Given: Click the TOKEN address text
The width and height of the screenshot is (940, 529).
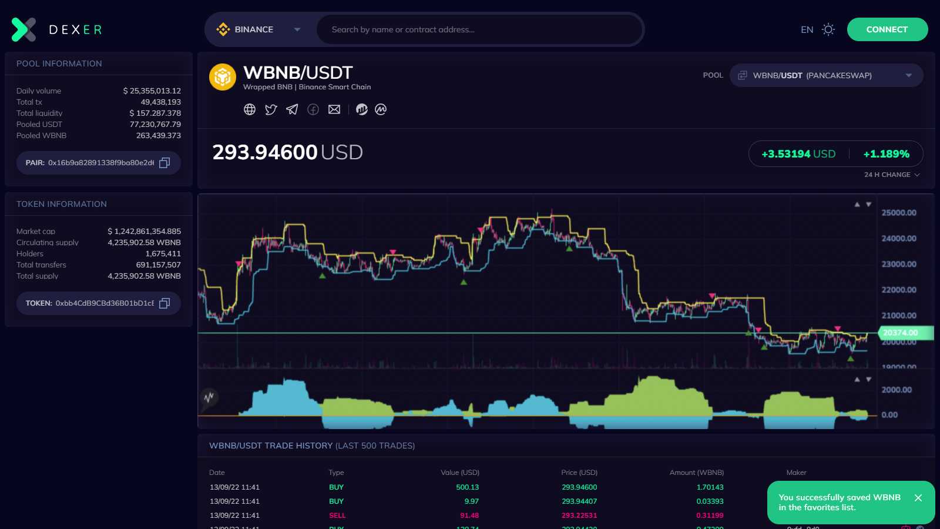Looking at the screenshot, I should pos(105,303).
